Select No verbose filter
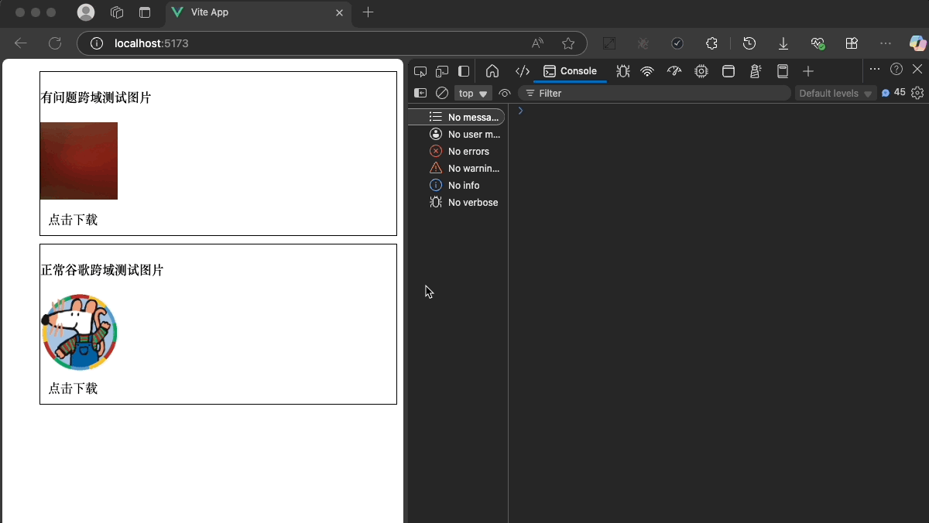929x523 pixels. pyautogui.click(x=457, y=202)
